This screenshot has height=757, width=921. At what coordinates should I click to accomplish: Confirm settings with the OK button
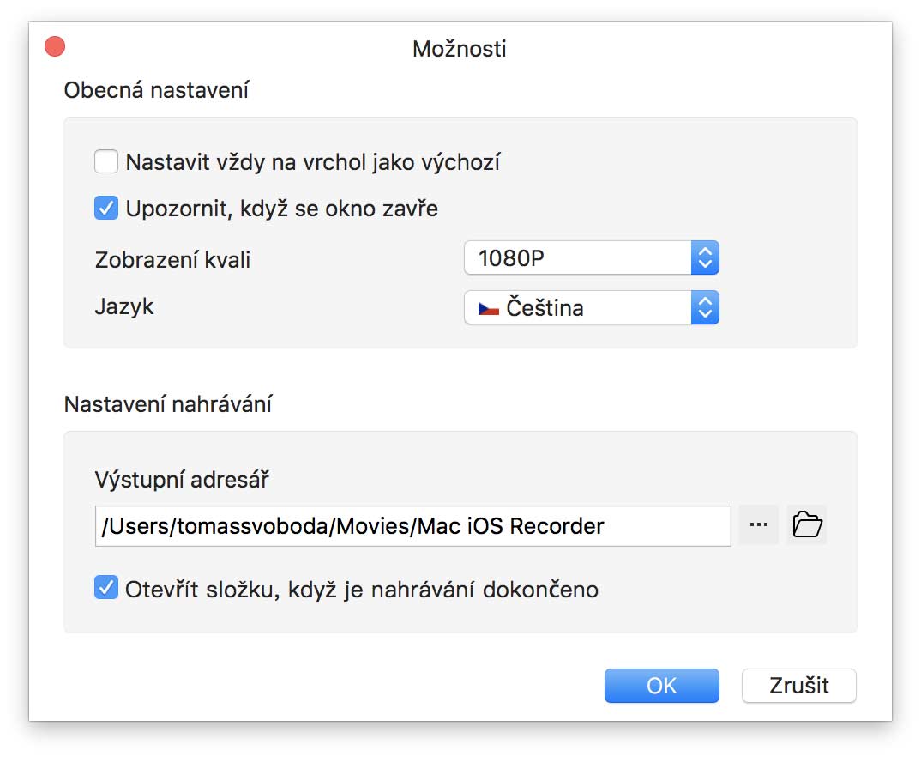[661, 686]
